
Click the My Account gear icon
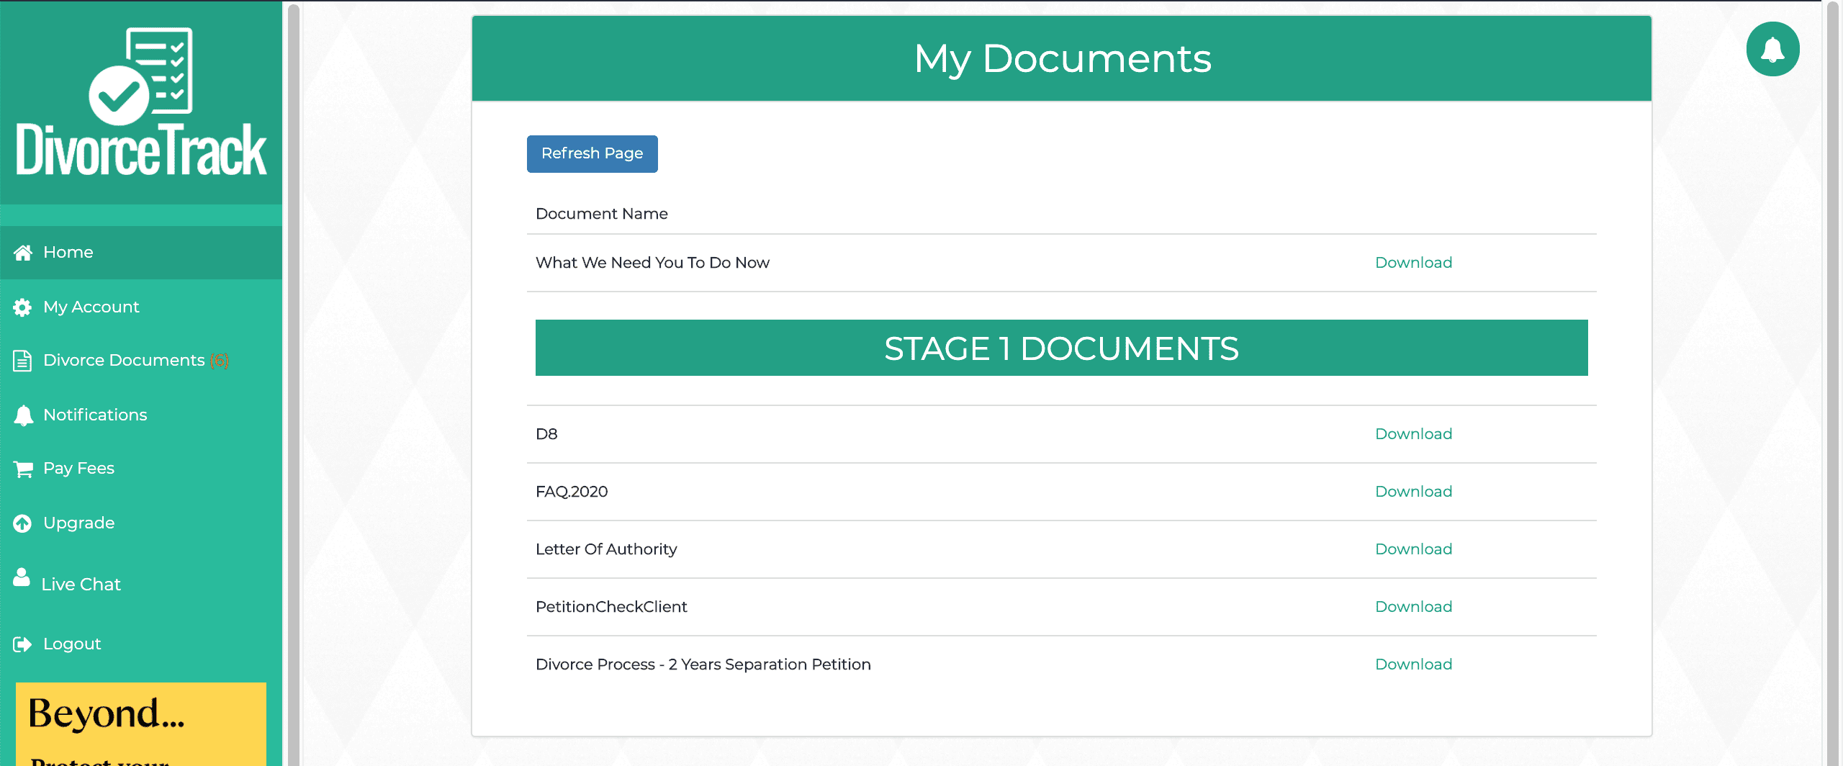point(22,307)
